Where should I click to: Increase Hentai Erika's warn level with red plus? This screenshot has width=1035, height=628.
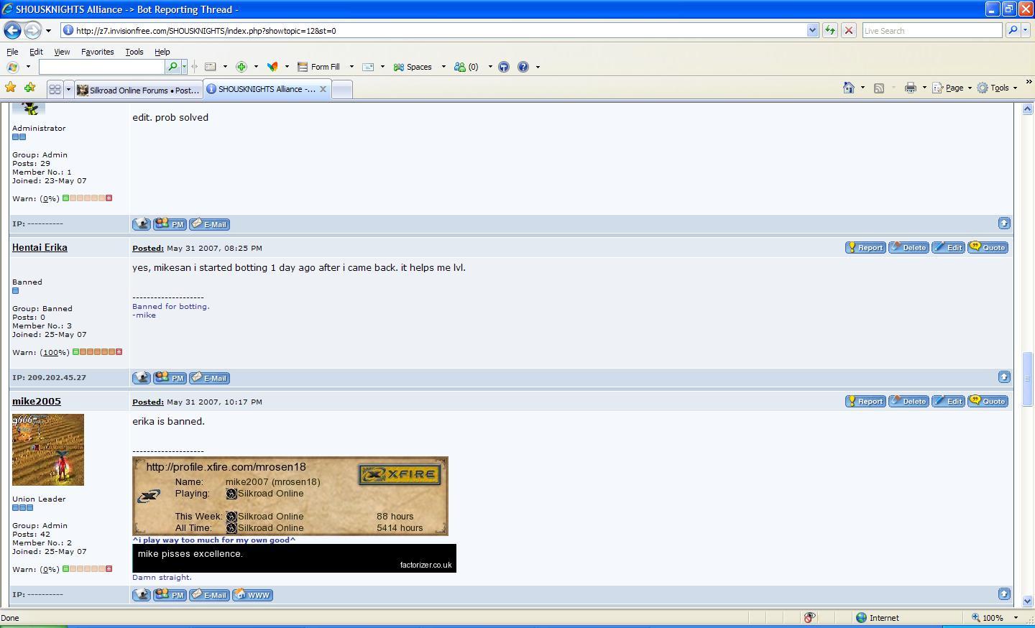pos(119,352)
